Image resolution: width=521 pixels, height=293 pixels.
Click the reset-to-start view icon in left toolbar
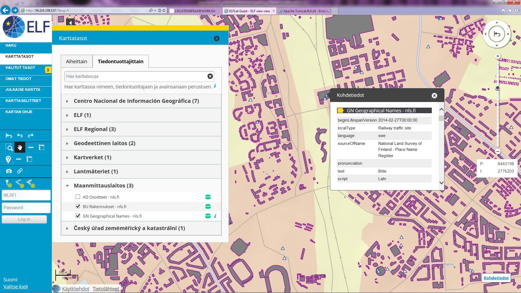tap(9, 135)
